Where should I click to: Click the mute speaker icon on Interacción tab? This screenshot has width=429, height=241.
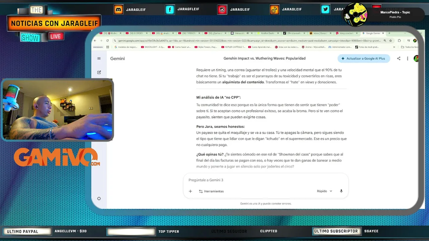click(247, 33)
